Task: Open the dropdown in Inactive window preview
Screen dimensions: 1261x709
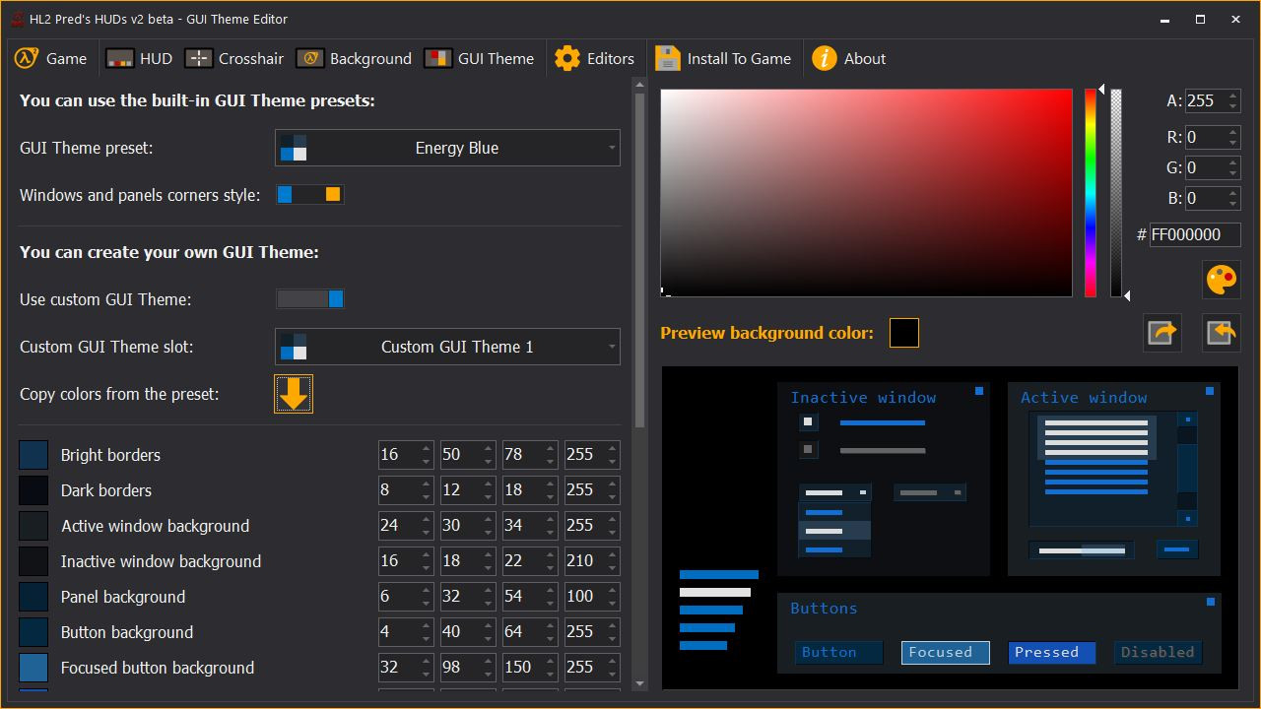Action: tap(834, 492)
